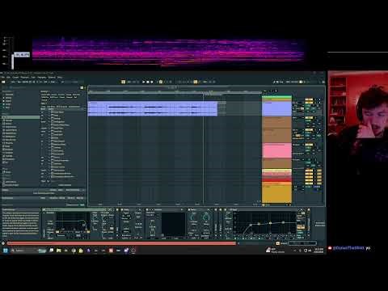Image resolution: width=388 pixels, height=291 pixels.
Task: Open the red app icon in Windows taskbar
Action: click(111, 251)
